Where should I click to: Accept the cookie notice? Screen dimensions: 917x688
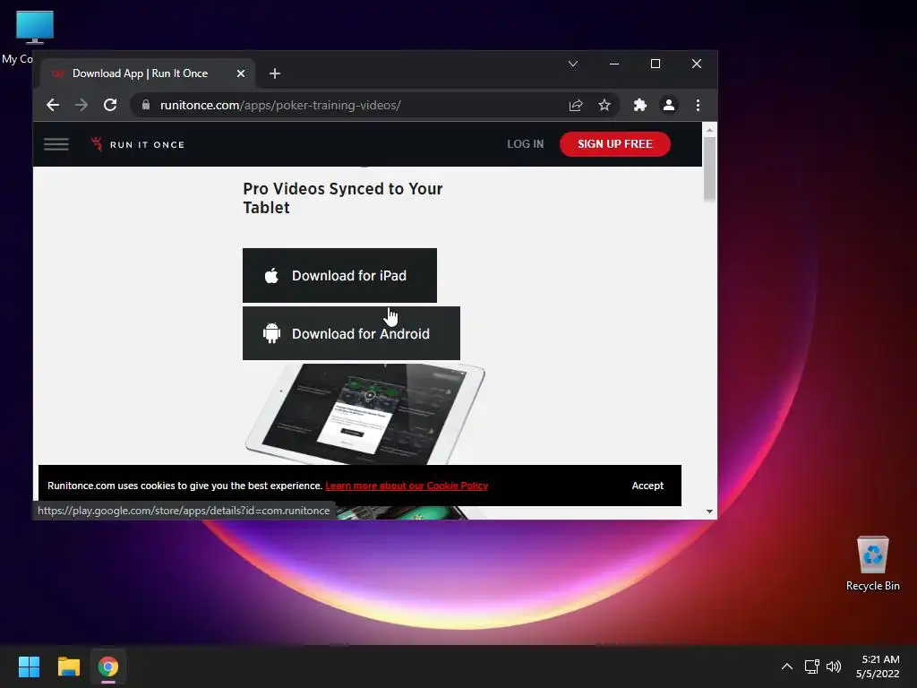click(x=647, y=486)
